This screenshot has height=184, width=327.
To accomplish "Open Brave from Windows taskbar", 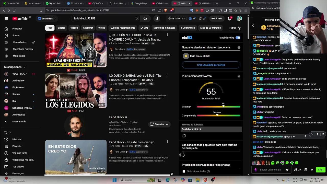I will click(205, 180).
